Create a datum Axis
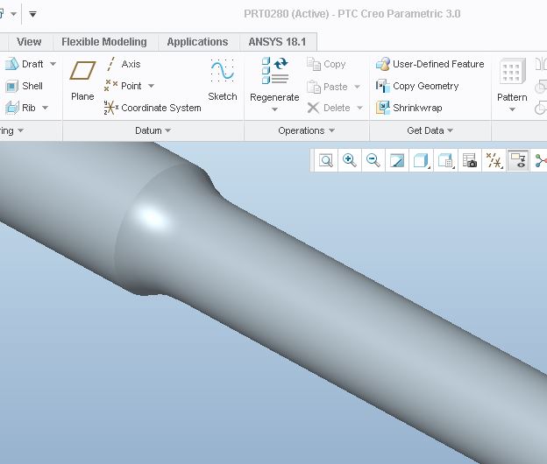The image size is (547, 464). pos(123,64)
